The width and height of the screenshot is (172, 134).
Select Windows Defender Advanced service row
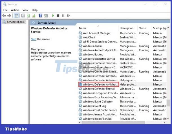[122, 76]
